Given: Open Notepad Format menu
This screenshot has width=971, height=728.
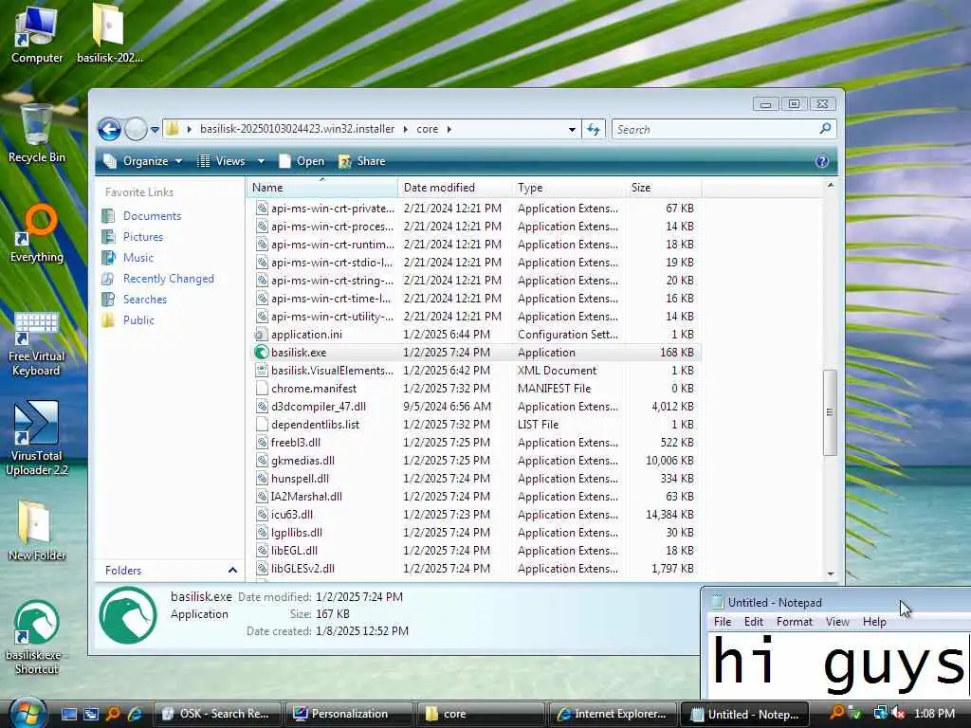Looking at the screenshot, I should pos(794,622).
